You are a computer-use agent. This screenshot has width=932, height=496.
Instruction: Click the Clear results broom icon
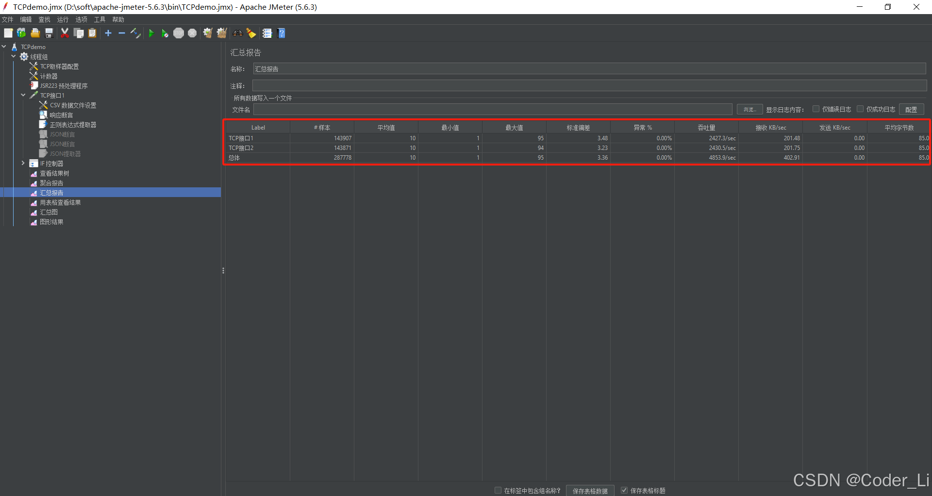click(x=208, y=33)
